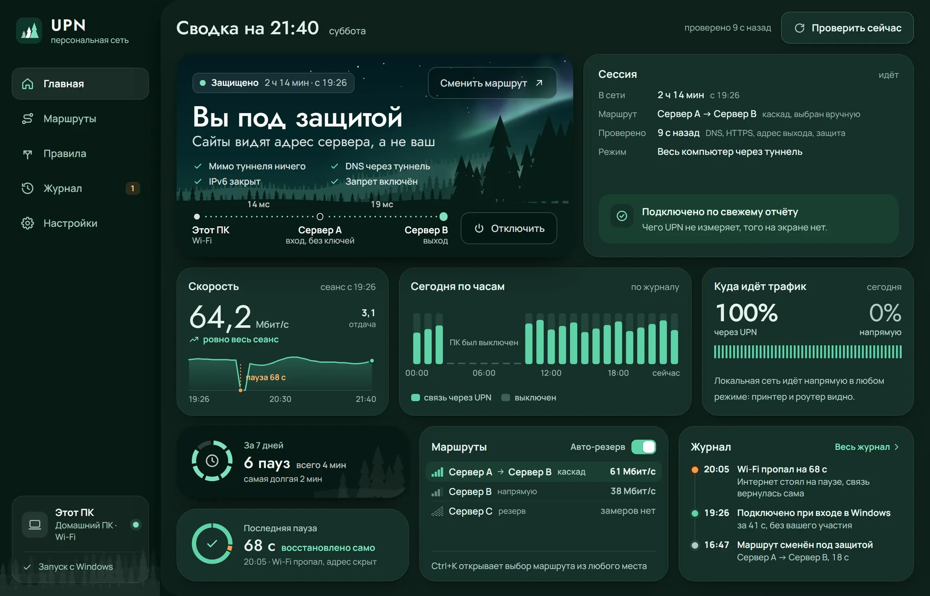Toggle the Авто-резерв switch

tap(643, 447)
